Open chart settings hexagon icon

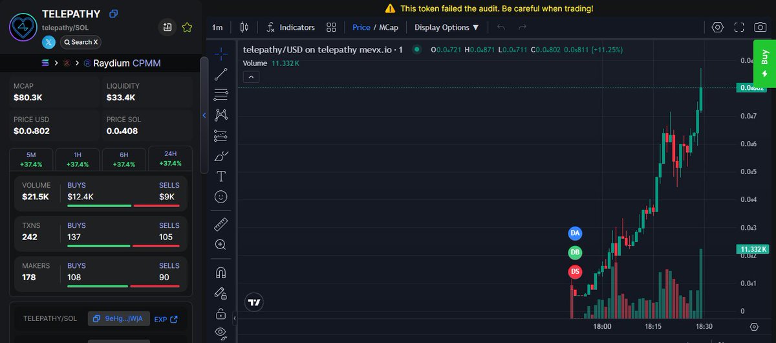(717, 27)
